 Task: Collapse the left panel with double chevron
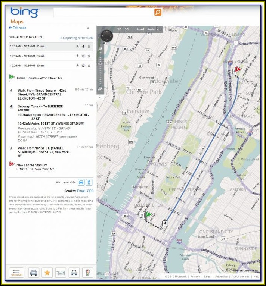(x=100, y=97)
